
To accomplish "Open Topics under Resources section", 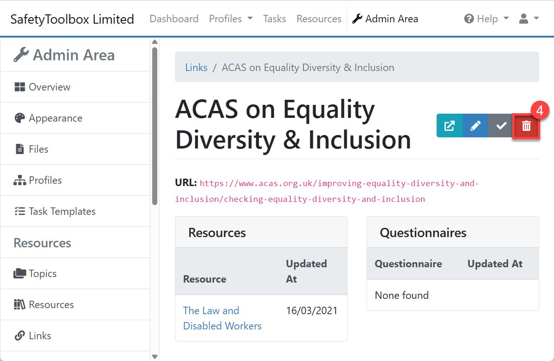I will click(42, 274).
